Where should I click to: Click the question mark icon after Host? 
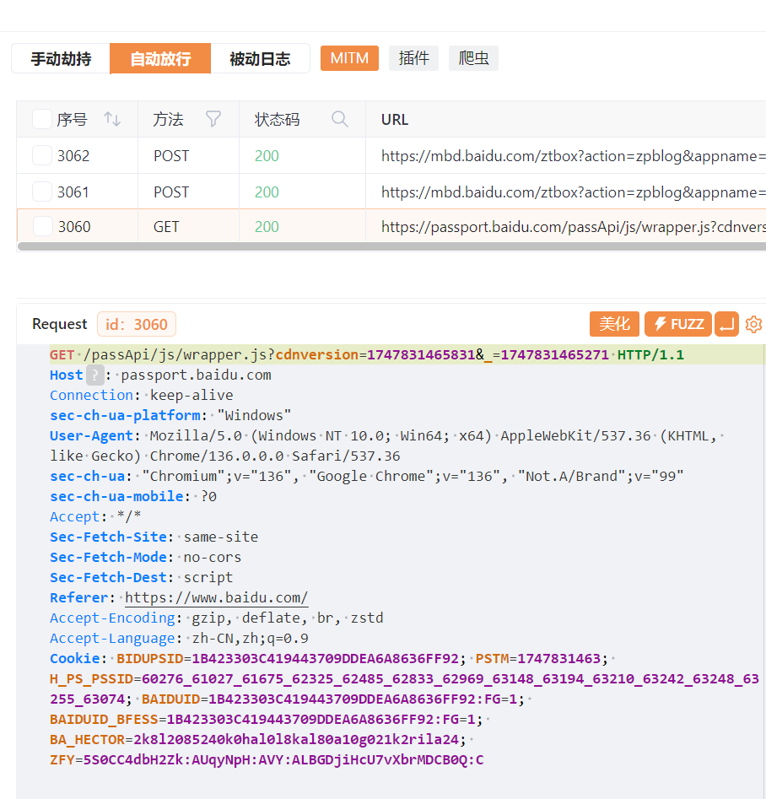pos(95,375)
